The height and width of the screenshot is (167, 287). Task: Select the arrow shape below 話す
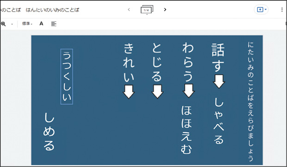[x=219, y=81]
